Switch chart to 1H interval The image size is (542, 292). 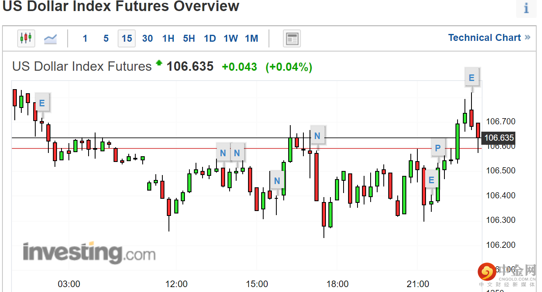pyautogui.click(x=168, y=38)
